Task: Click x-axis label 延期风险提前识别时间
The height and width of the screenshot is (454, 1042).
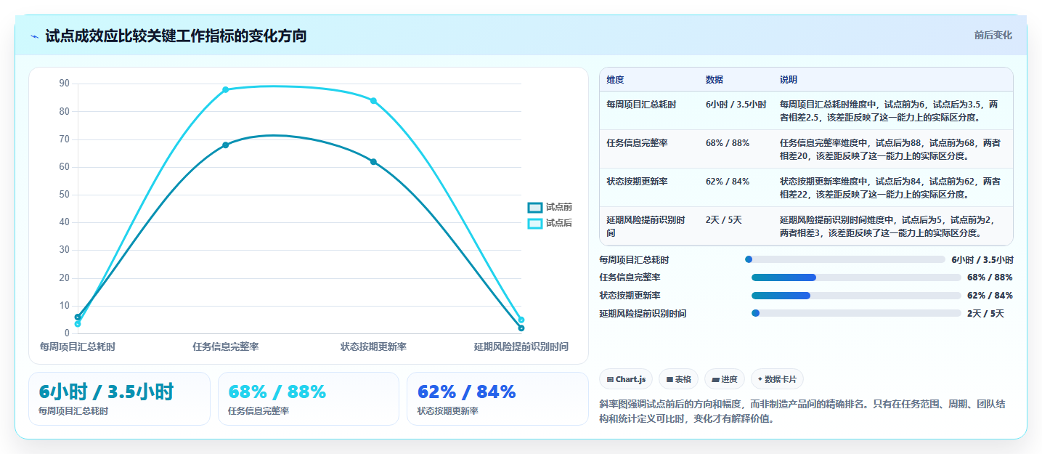Action: point(521,347)
